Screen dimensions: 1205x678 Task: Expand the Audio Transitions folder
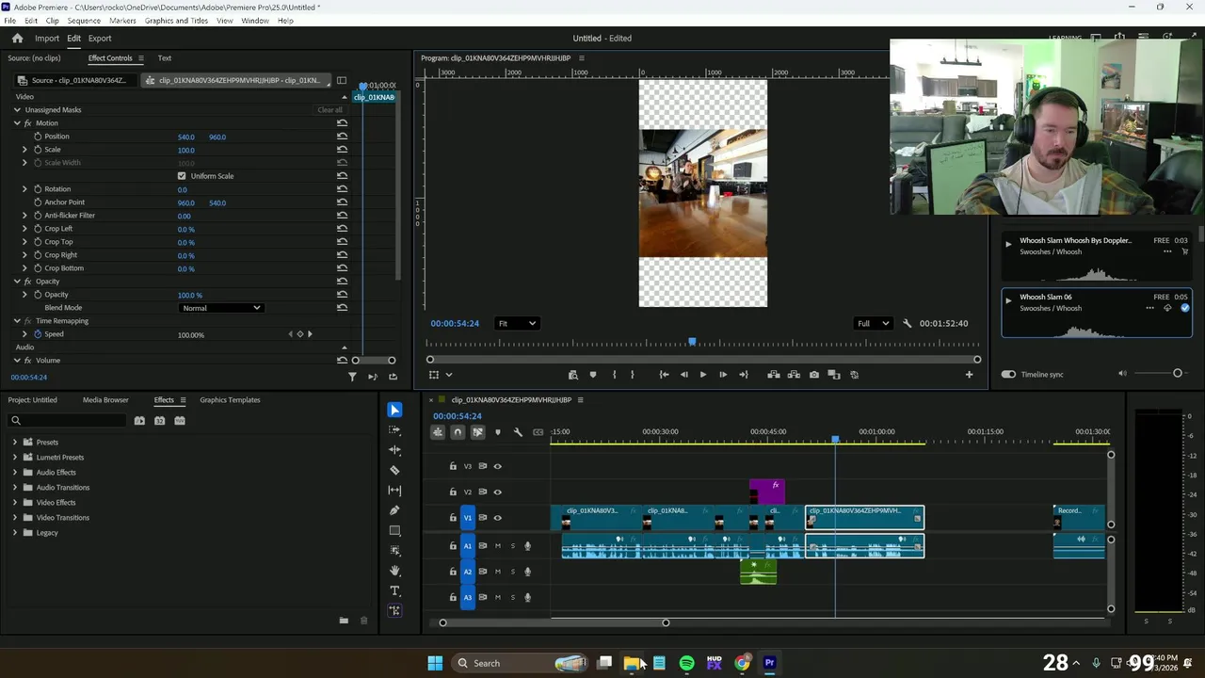[15, 488]
